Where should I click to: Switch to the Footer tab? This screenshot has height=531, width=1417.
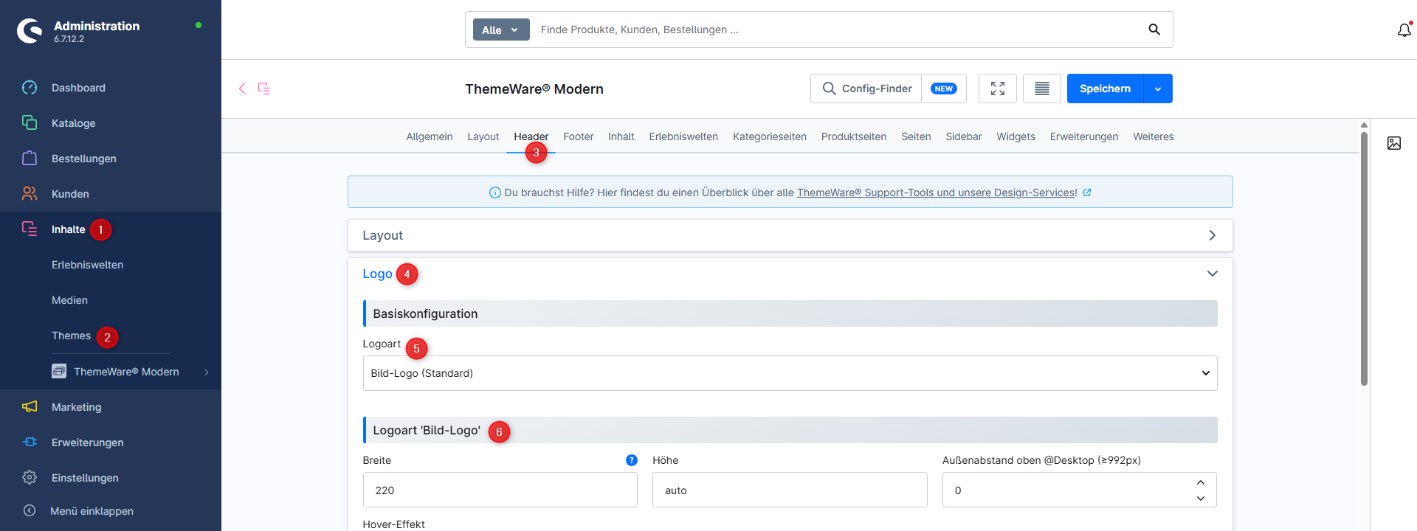point(579,136)
